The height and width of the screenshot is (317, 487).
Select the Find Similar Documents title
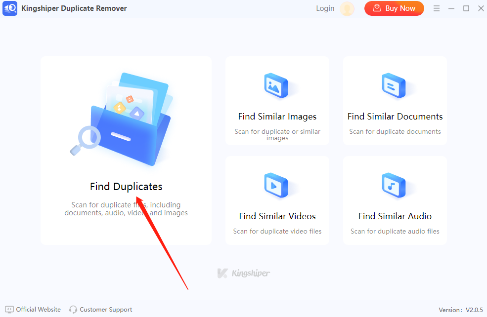(x=395, y=117)
